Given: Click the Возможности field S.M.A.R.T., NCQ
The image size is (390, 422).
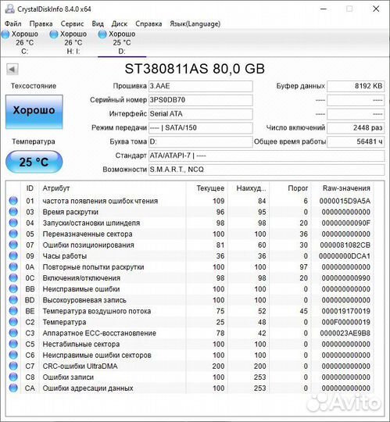Looking at the screenshot, I should [267, 170].
